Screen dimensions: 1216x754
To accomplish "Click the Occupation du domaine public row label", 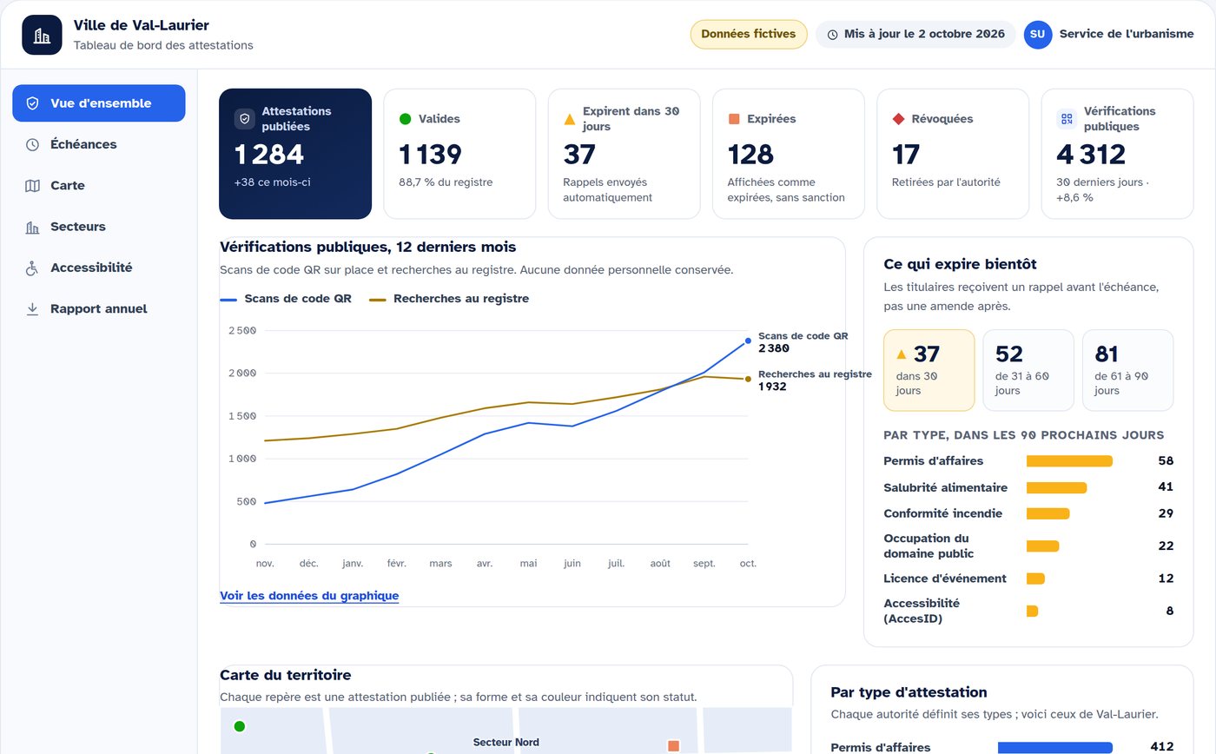I will [929, 546].
